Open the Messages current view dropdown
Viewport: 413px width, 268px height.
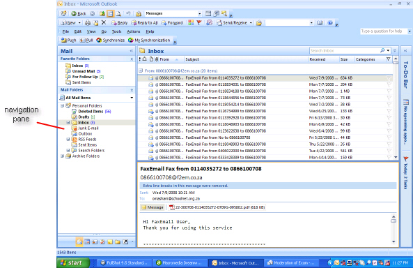tap(200, 13)
